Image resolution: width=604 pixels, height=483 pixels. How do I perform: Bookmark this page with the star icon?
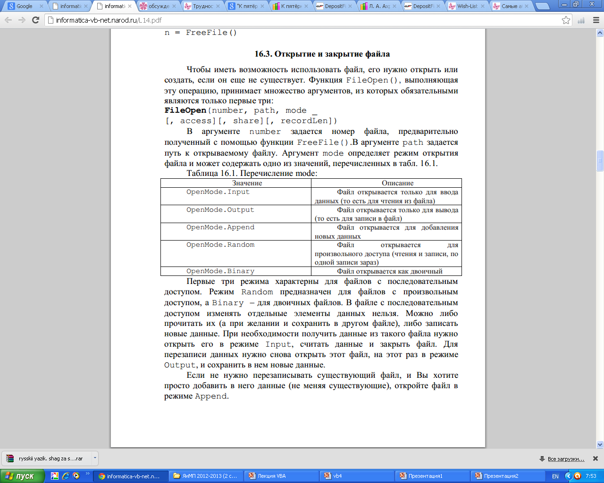tap(566, 20)
